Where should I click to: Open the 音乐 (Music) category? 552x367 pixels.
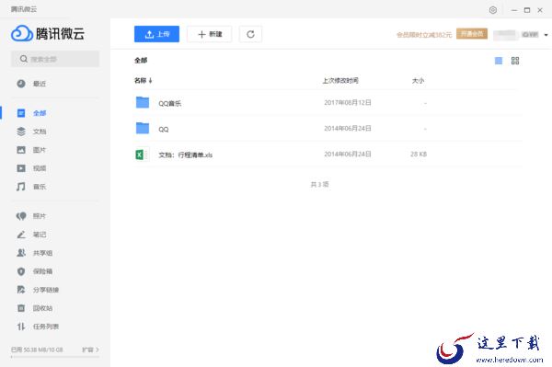(x=40, y=187)
